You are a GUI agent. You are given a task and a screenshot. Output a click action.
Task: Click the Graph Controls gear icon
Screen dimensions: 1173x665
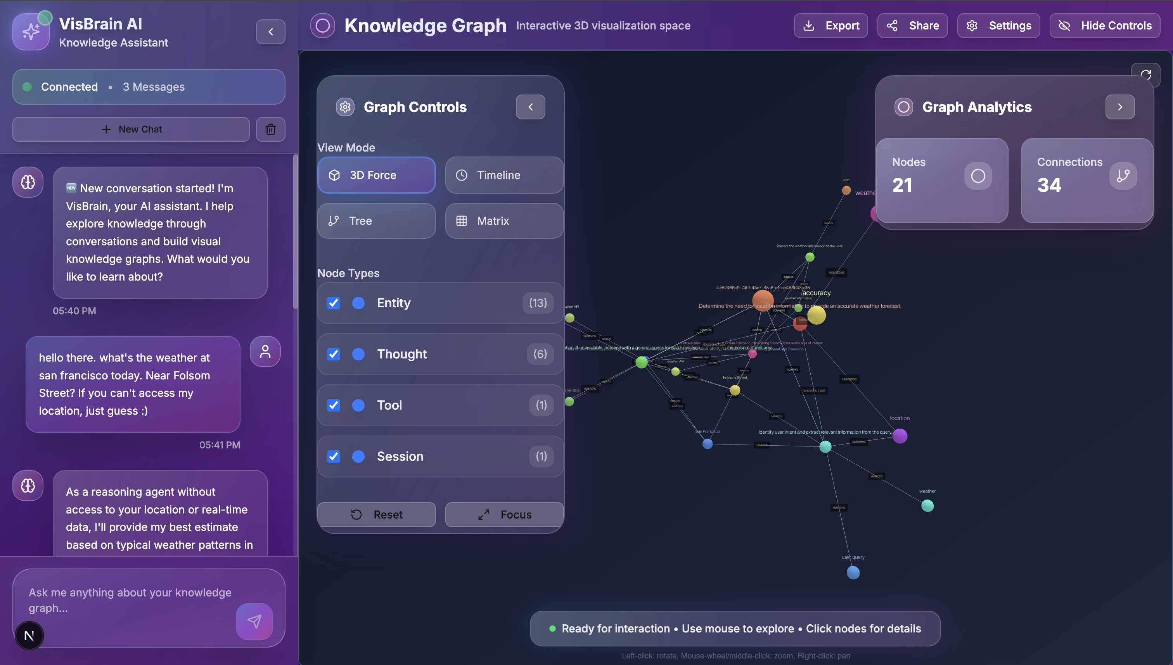click(345, 107)
